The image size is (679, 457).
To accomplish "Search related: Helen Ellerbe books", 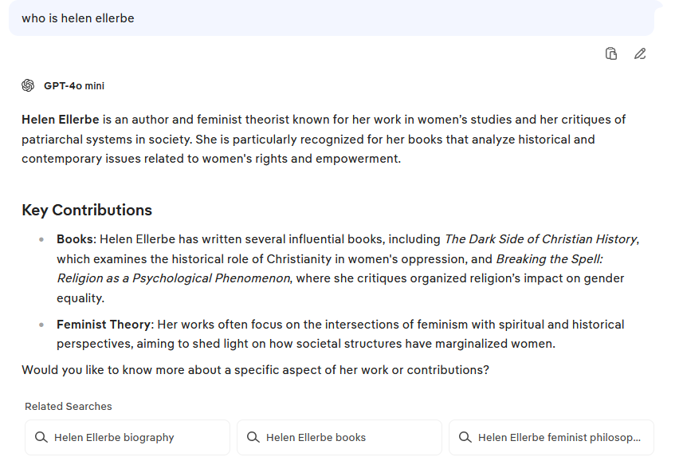I will coord(339,437).
